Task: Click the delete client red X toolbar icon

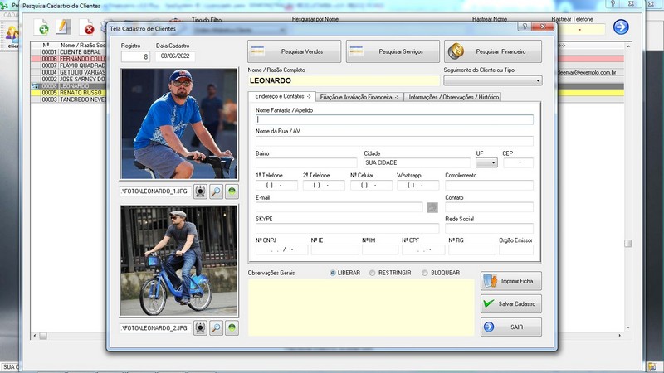Action: click(88, 29)
